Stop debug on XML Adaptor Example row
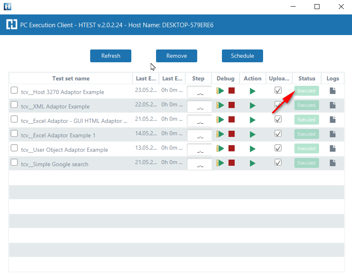The height and width of the screenshot is (280, 352). 231,105
